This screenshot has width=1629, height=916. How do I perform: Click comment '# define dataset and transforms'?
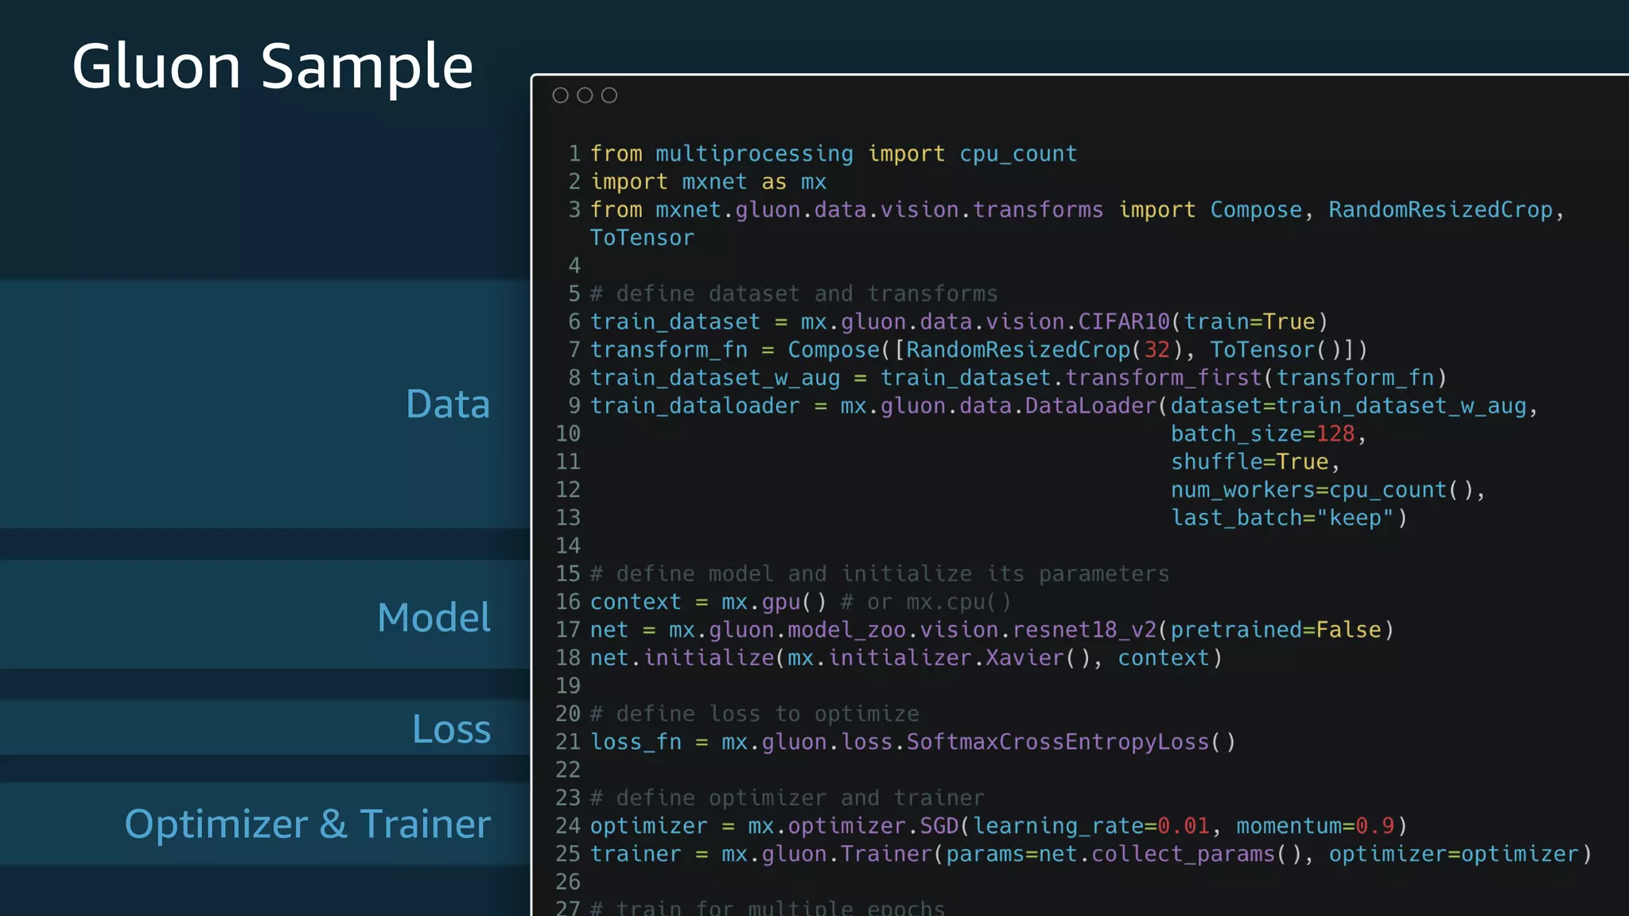[x=794, y=294]
